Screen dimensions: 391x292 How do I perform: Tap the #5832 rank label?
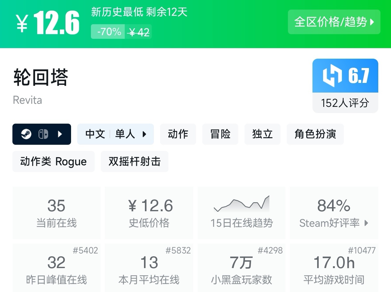[x=178, y=250]
